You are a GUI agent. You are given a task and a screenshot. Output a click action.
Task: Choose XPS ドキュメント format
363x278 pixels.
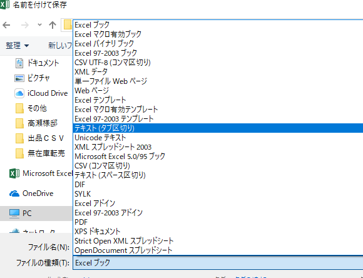pos(218,232)
